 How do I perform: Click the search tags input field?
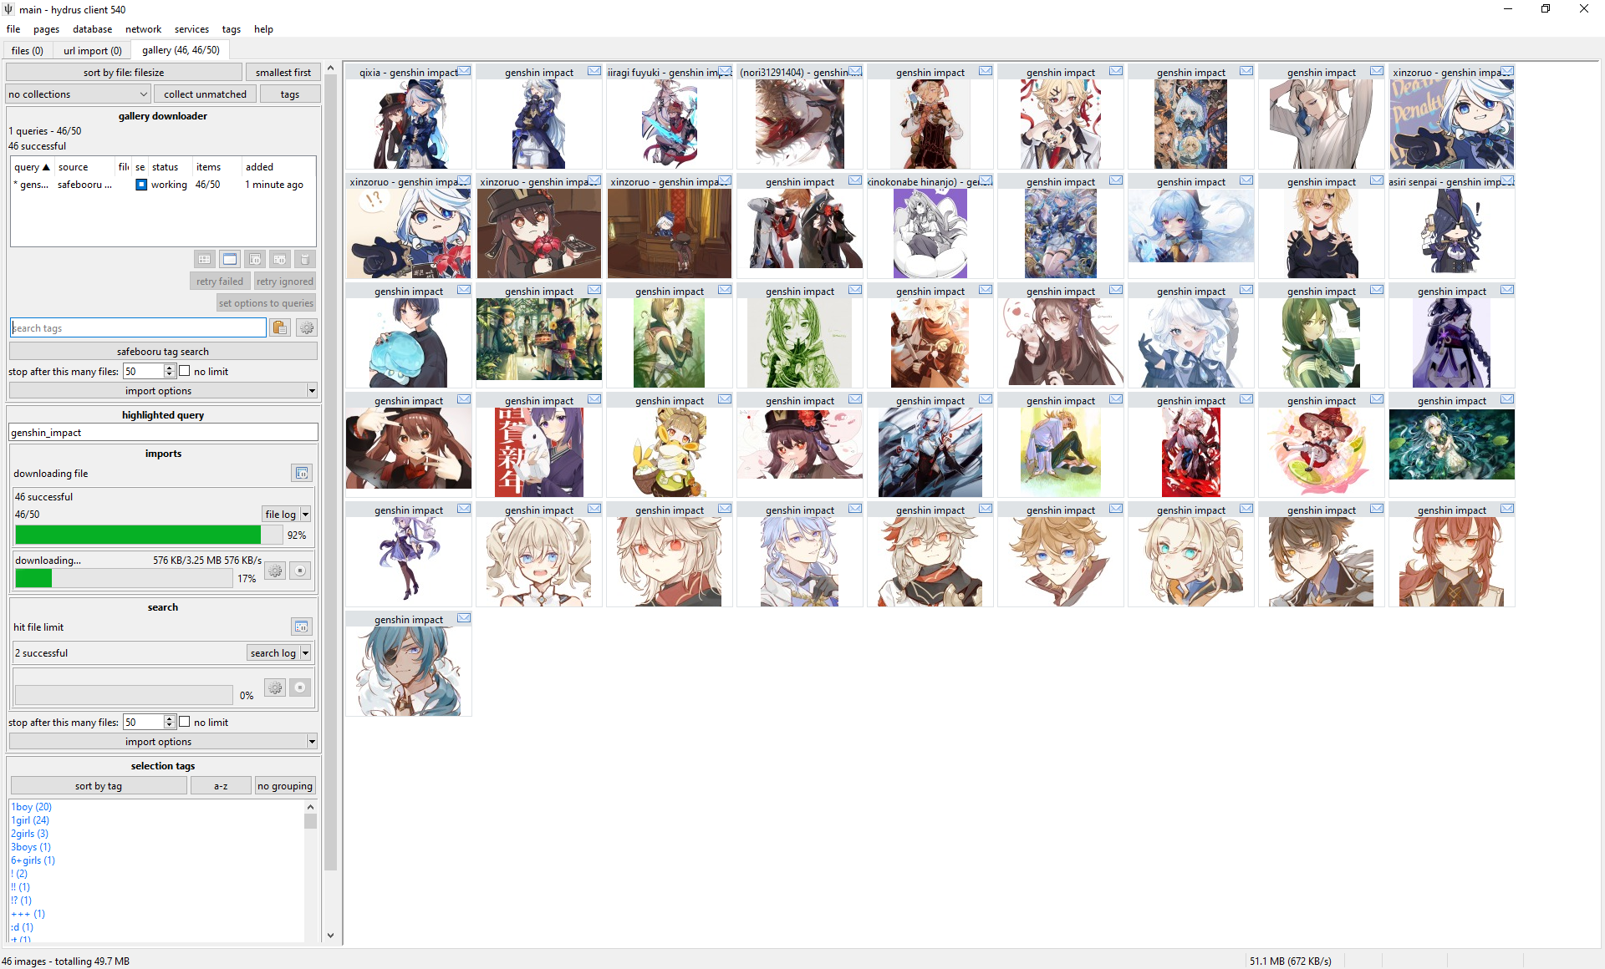click(x=138, y=329)
